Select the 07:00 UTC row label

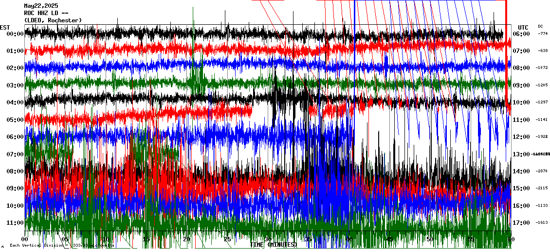522,51
